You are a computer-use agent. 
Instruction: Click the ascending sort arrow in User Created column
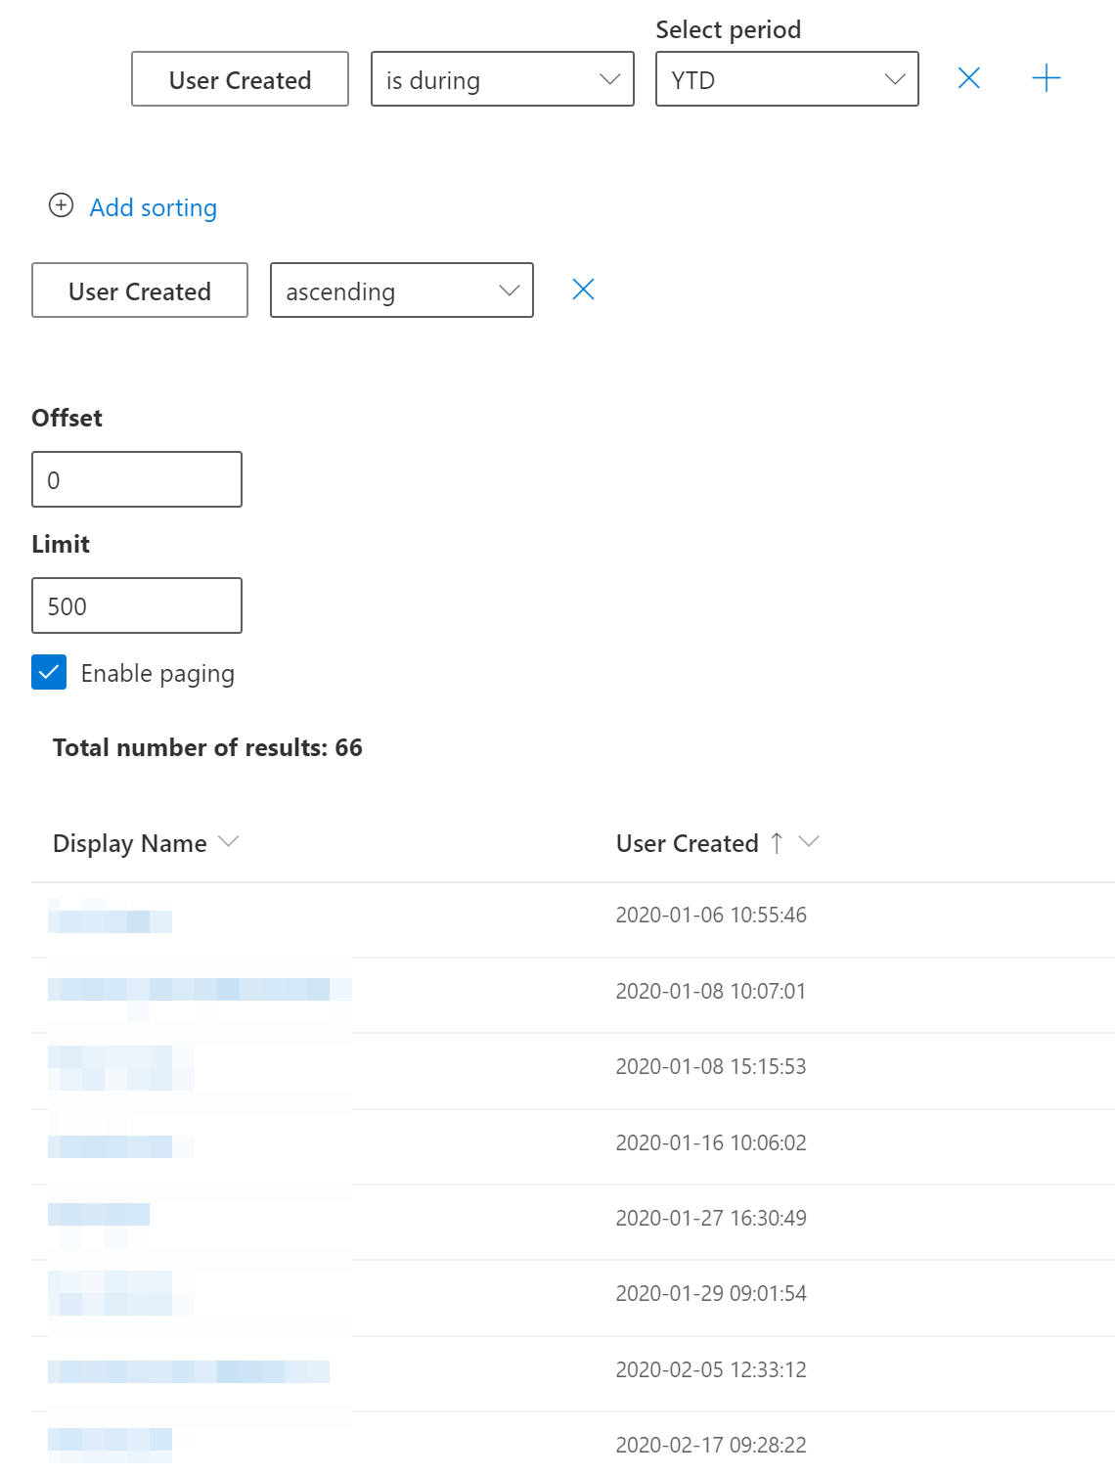[x=777, y=843]
